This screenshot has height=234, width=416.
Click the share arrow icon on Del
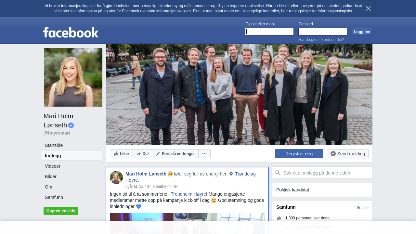(138, 154)
